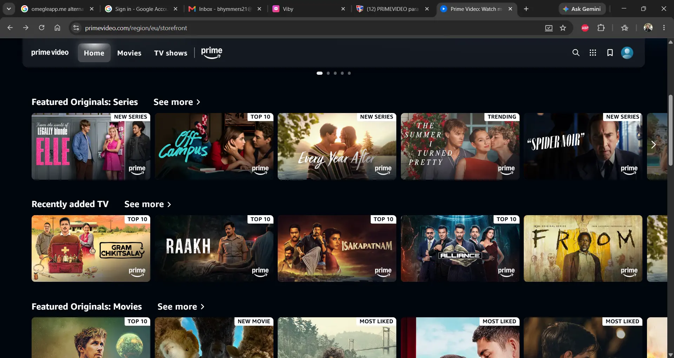
Task: Open Off Campus series thumbnail
Action: pyautogui.click(x=214, y=146)
